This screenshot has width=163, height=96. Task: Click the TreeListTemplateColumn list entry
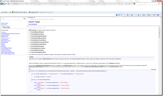[x=38, y=52]
